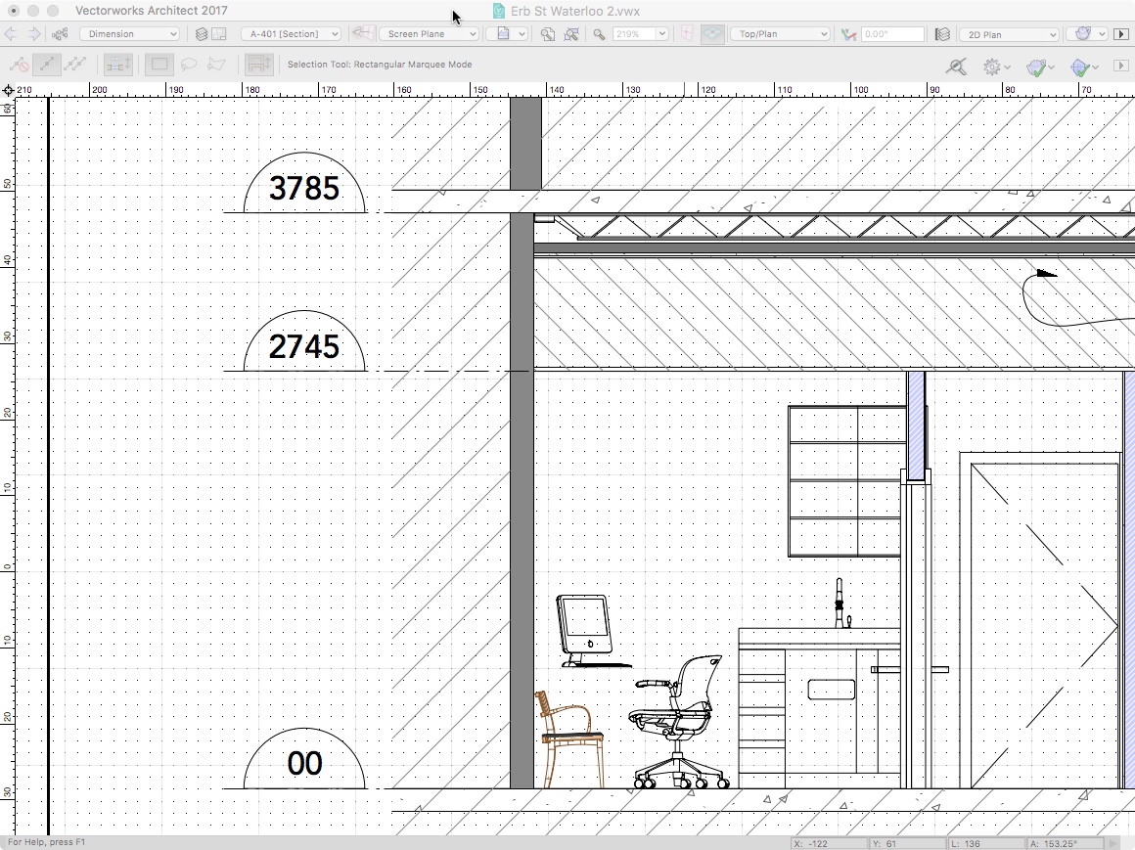Click the gear settings icon in tool bar
Screen dimensions: 1135x850
tap(992, 66)
